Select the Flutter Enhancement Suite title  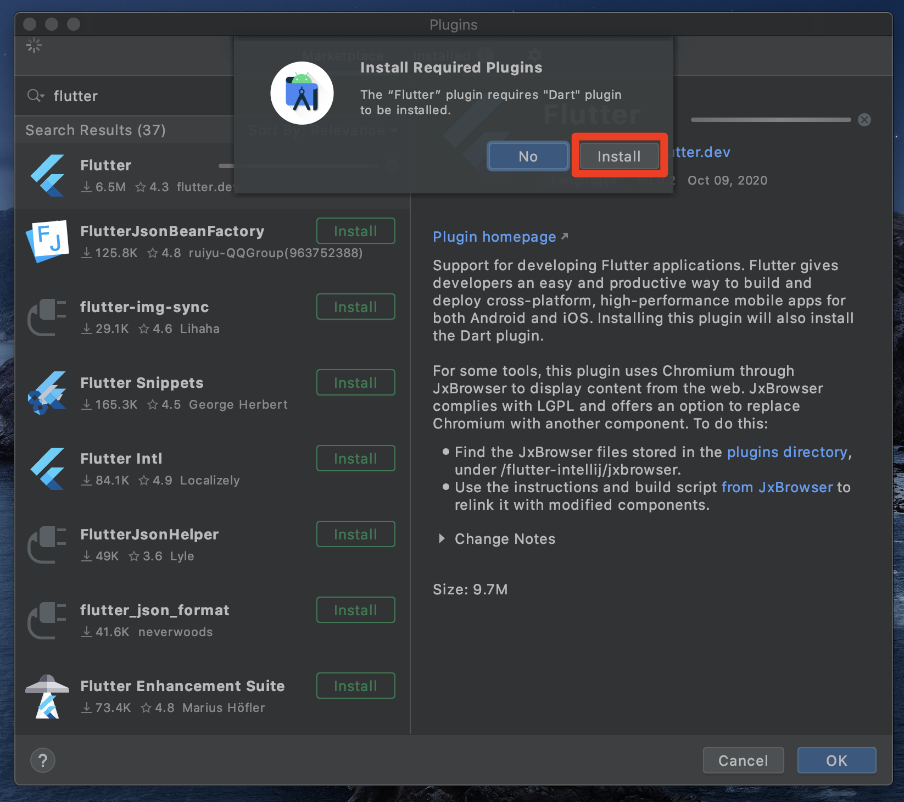point(182,686)
